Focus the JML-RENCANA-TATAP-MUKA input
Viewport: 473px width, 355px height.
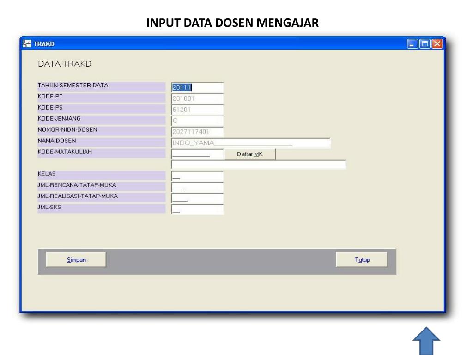click(x=197, y=187)
